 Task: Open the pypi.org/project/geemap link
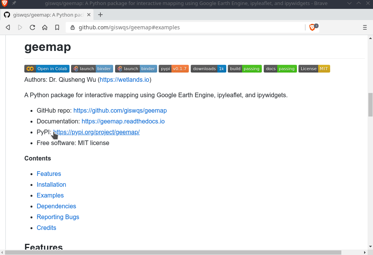97,132
